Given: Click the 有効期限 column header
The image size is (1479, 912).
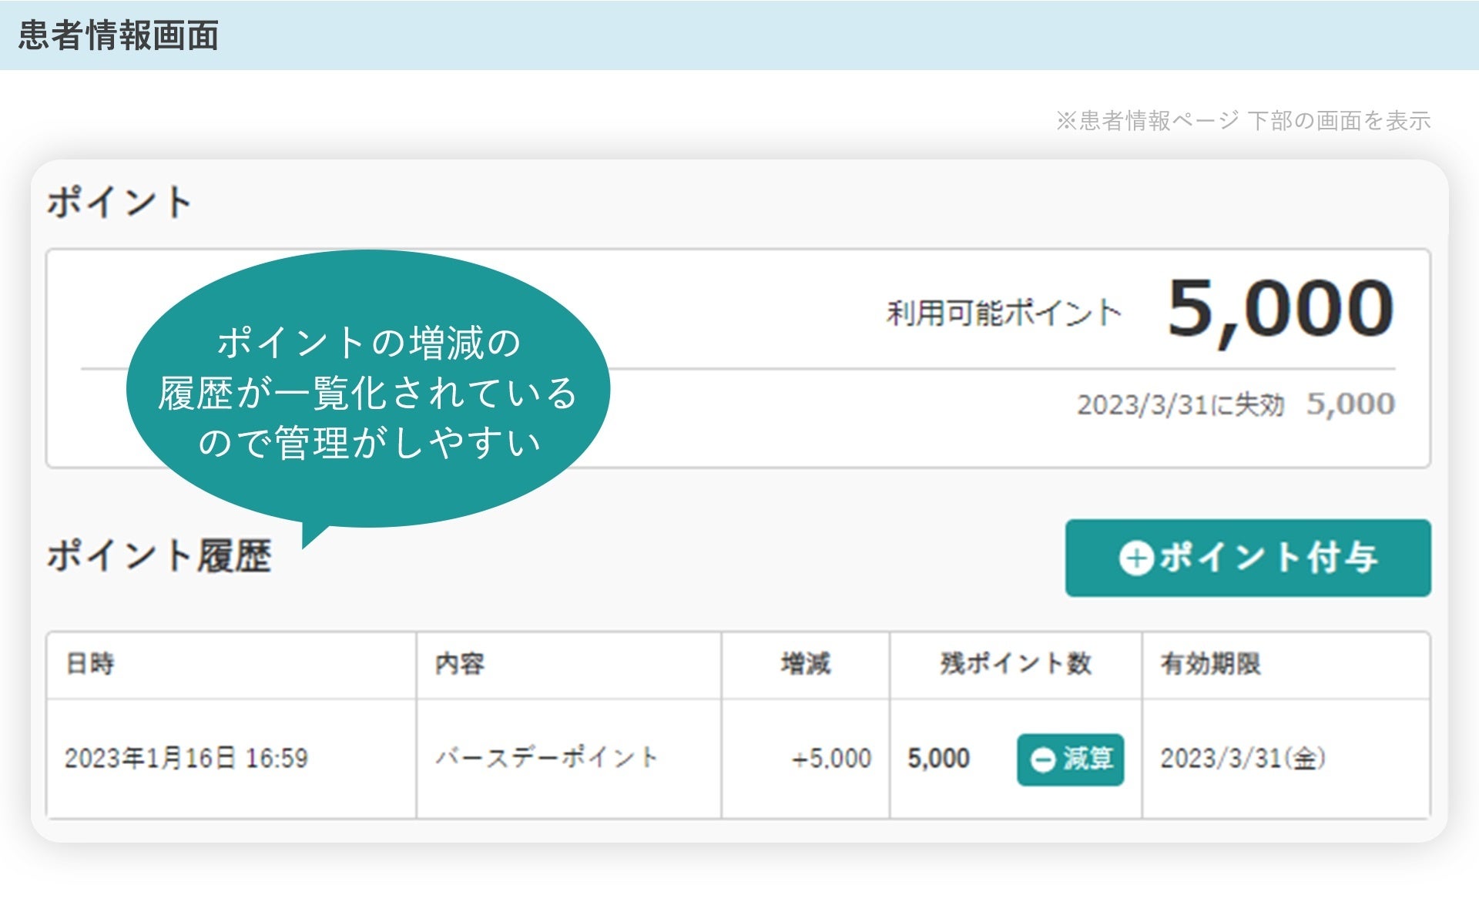Looking at the screenshot, I should coord(1210,663).
